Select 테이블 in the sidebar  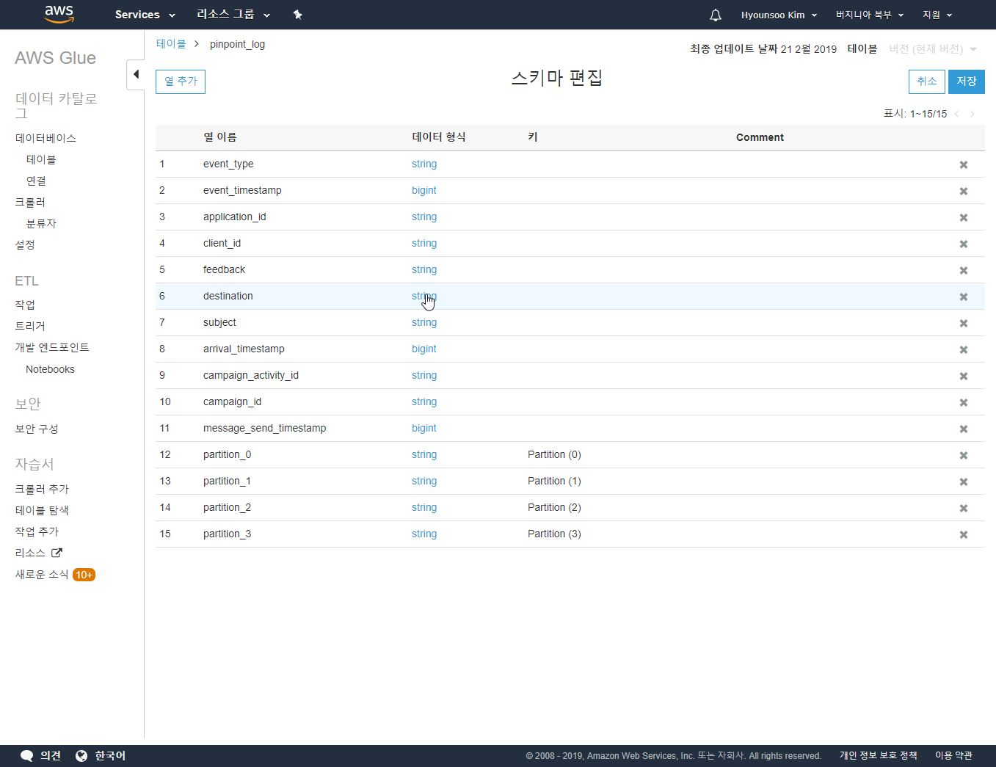(41, 159)
